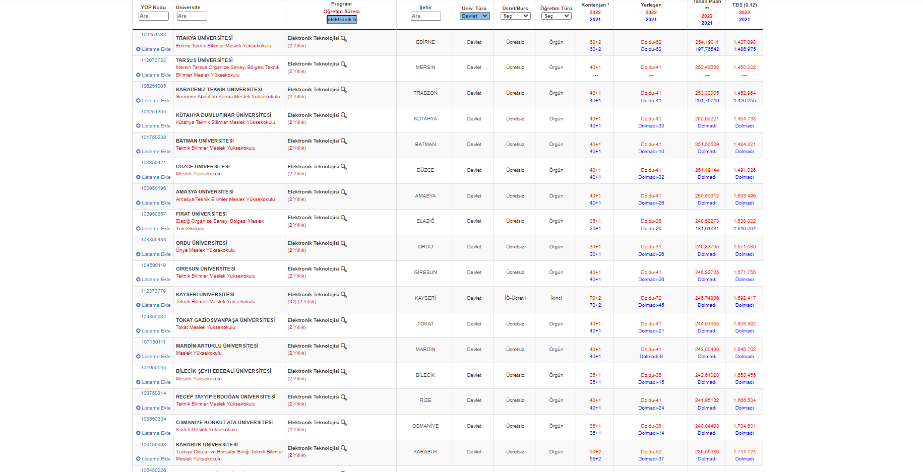Open magnifier icon for Amasya Üniversitesi program
The image size is (923, 472).
[x=344, y=192]
